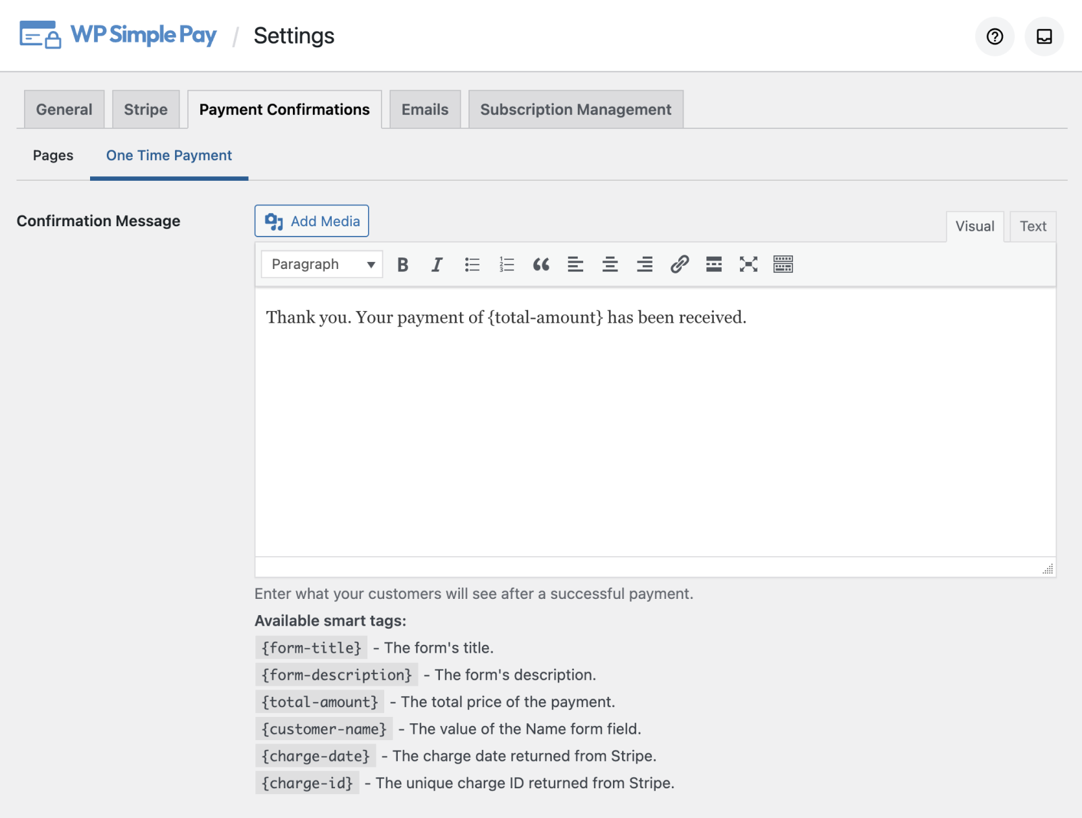Click inside the confirmation message editor
This screenshot has width=1082, height=818.
655,421
